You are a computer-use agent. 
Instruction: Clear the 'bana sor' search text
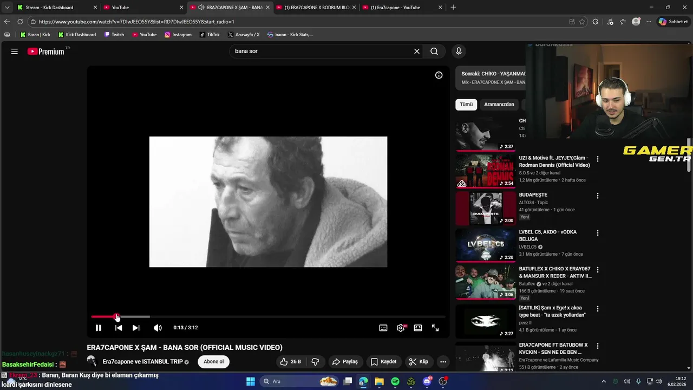pos(417,51)
